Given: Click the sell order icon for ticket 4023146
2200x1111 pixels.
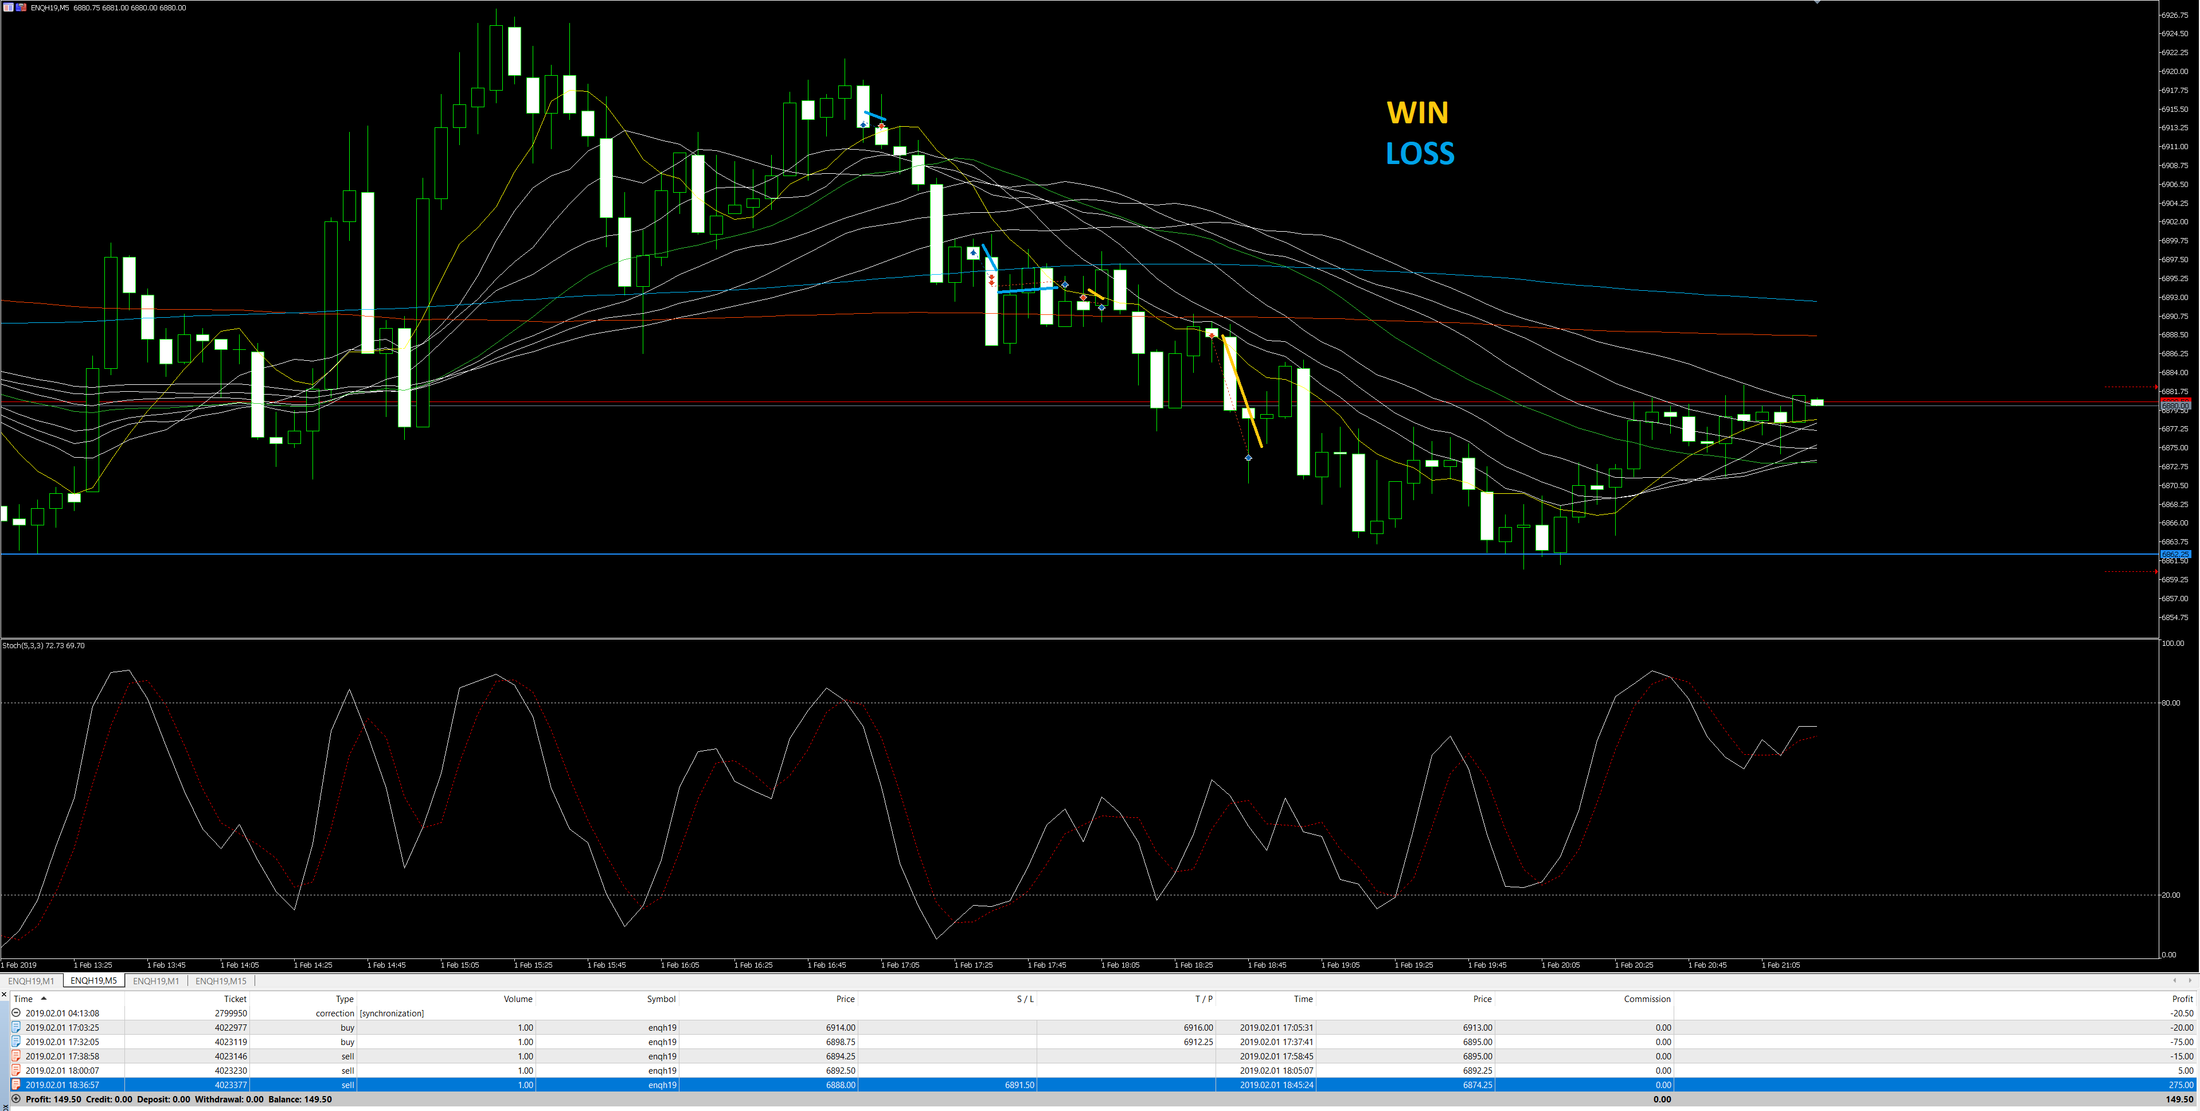Looking at the screenshot, I should pos(15,1057).
